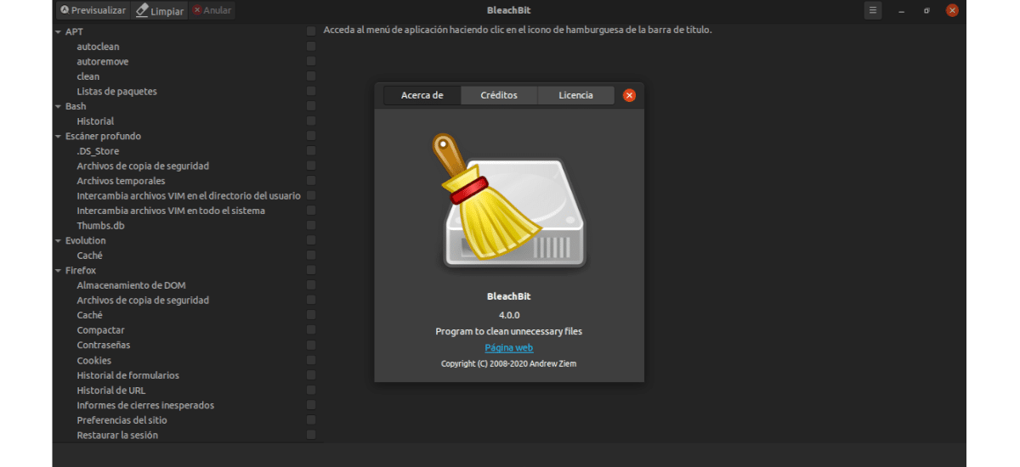Click the Previsualizar preview button
1020x467 pixels.
[x=93, y=11]
